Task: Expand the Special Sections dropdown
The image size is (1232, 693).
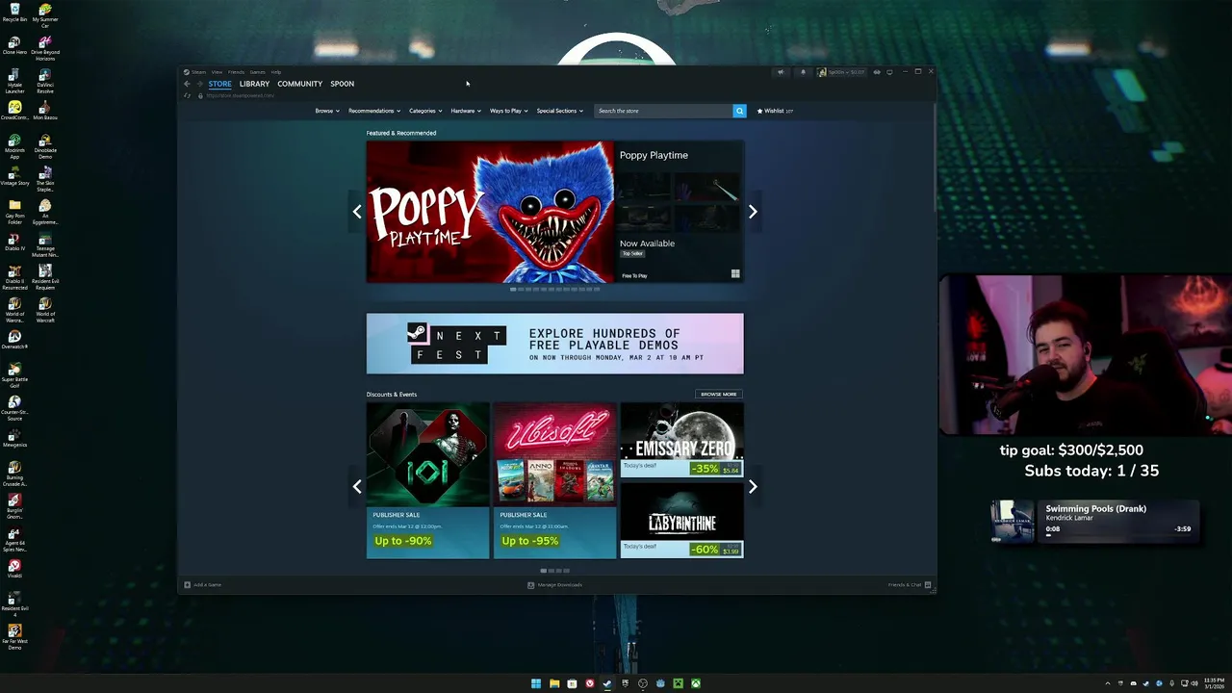Action: coord(560,111)
